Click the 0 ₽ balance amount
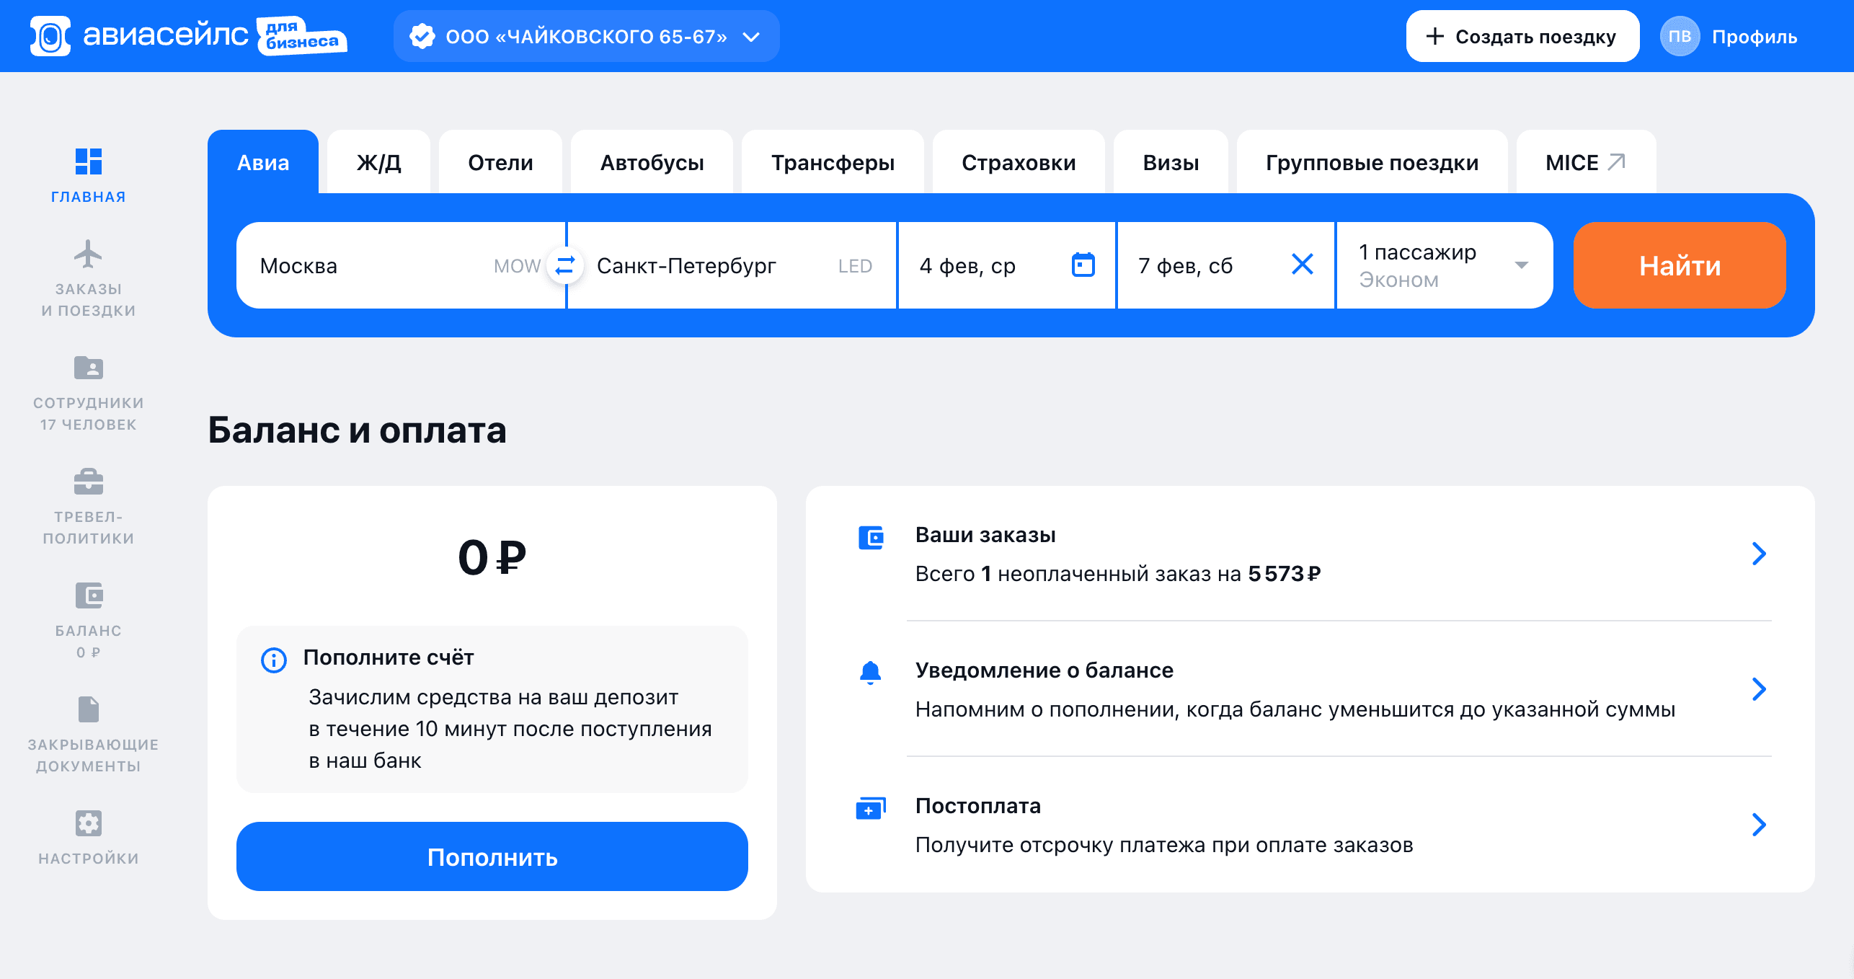Viewport: 1854px width, 979px height. pyautogui.click(x=492, y=557)
